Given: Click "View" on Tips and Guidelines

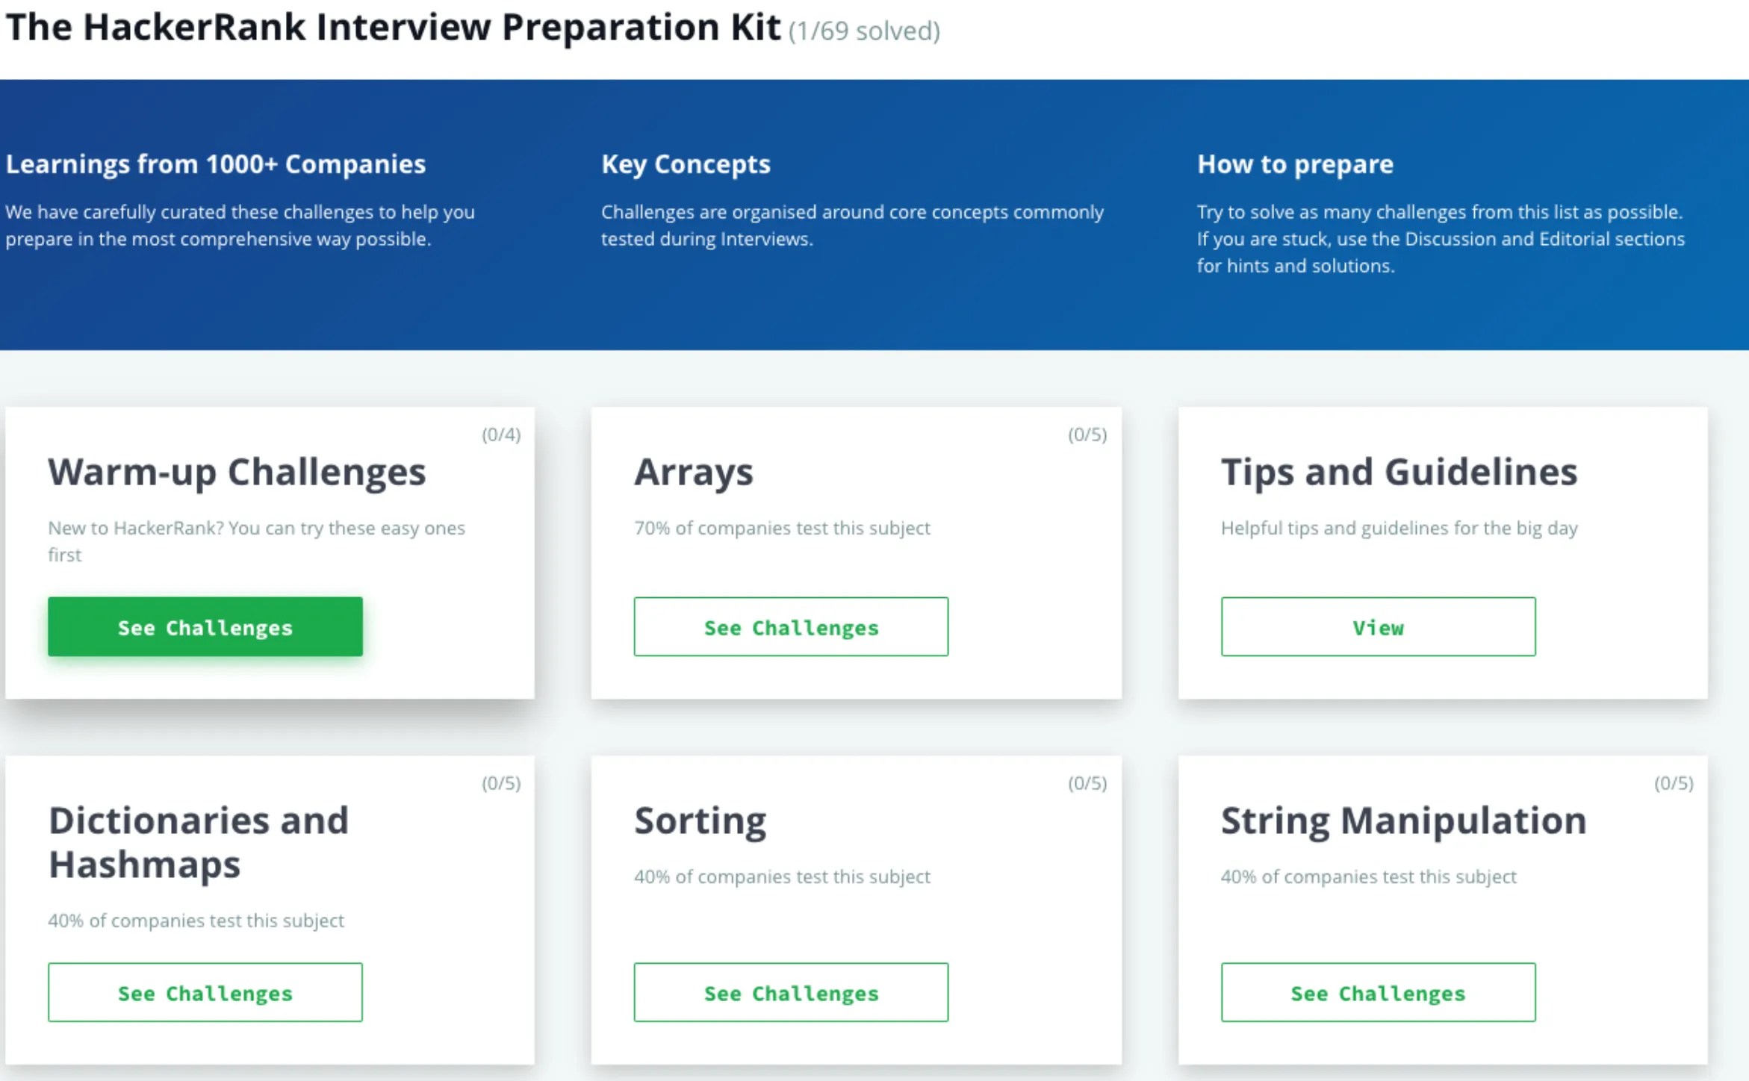Looking at the screenshot, I should [x=1376, y=627].
